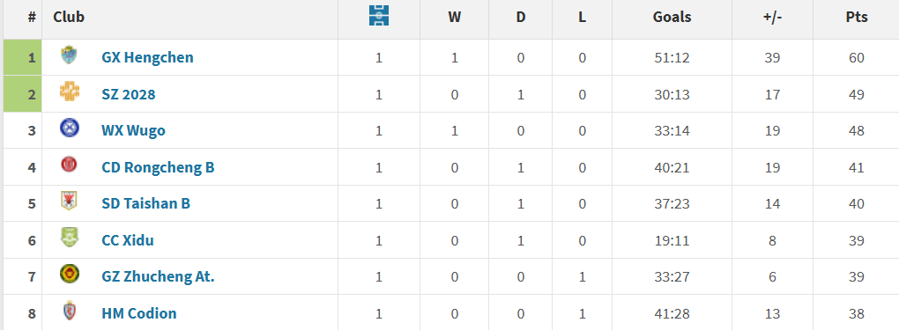The height and width of the screenshot is (330, 899).
Task: Click the green rank 1 cell
Action: tap(22, 57)
